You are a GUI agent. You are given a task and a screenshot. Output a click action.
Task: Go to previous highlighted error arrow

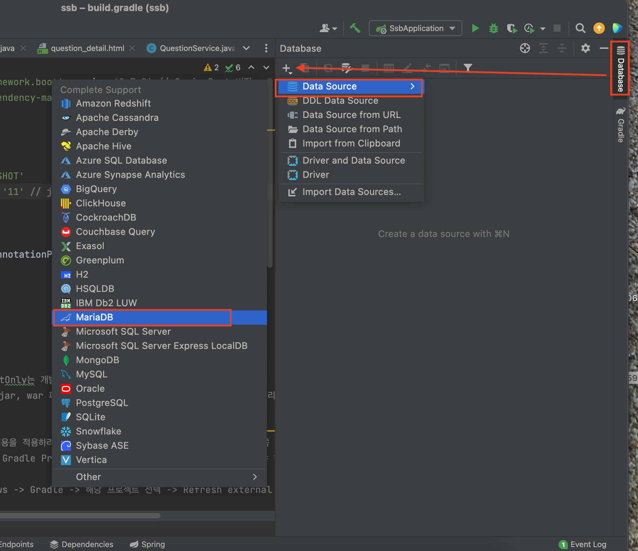251,67
